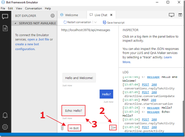Click the Bot Explorer gear icon
185x137 pixels.
(x=52, y=16)
